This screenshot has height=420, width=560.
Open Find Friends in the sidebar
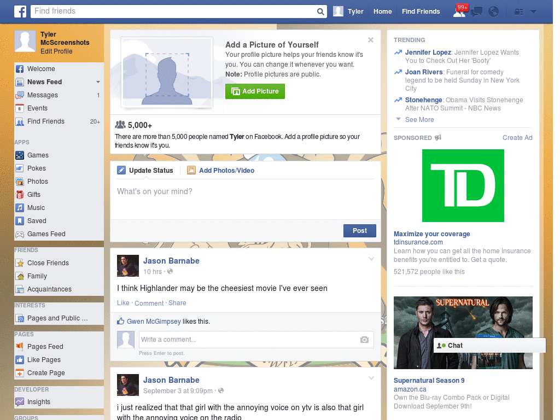point(59,121)
